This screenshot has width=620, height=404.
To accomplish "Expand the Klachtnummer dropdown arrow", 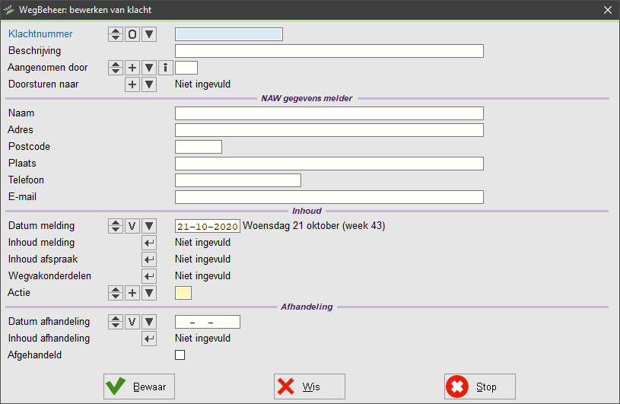I will coord(149,34).
